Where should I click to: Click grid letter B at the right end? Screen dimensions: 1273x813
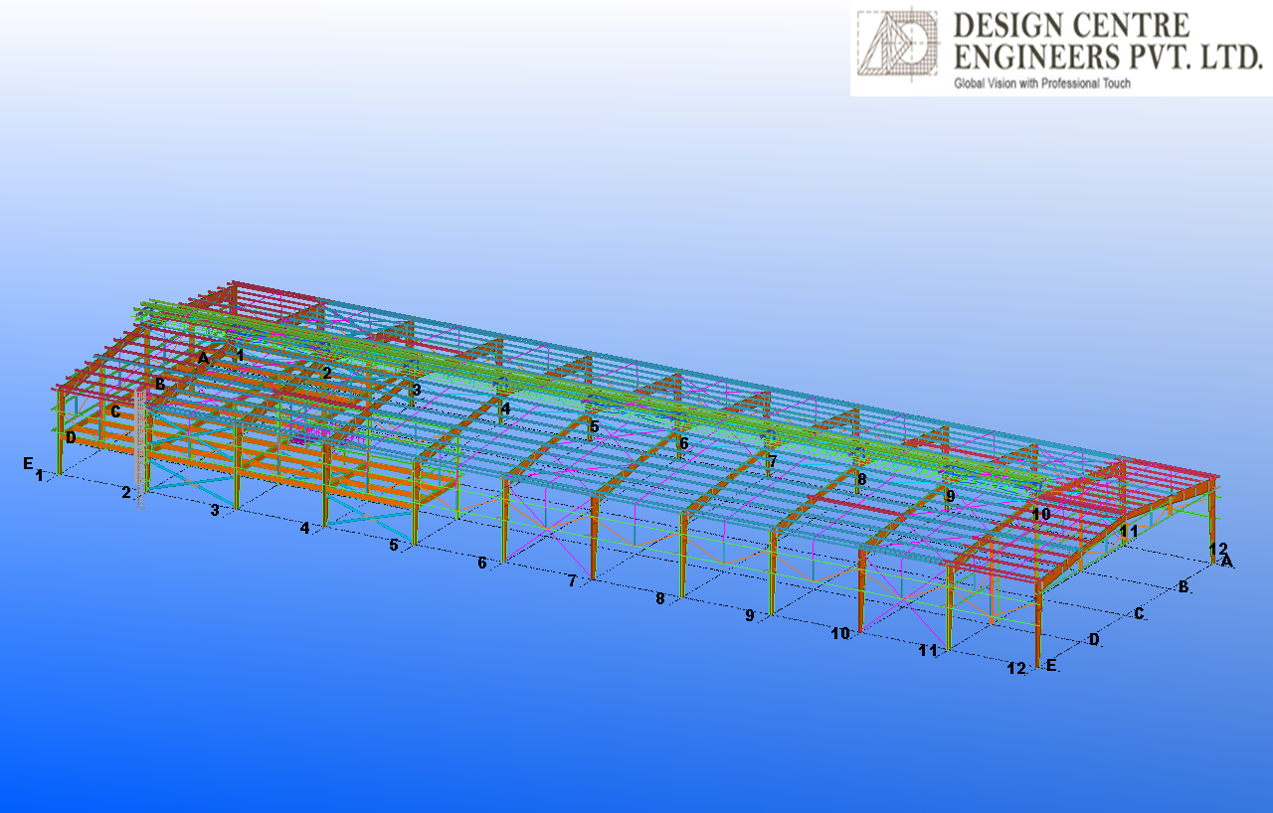coord(1183,587)
